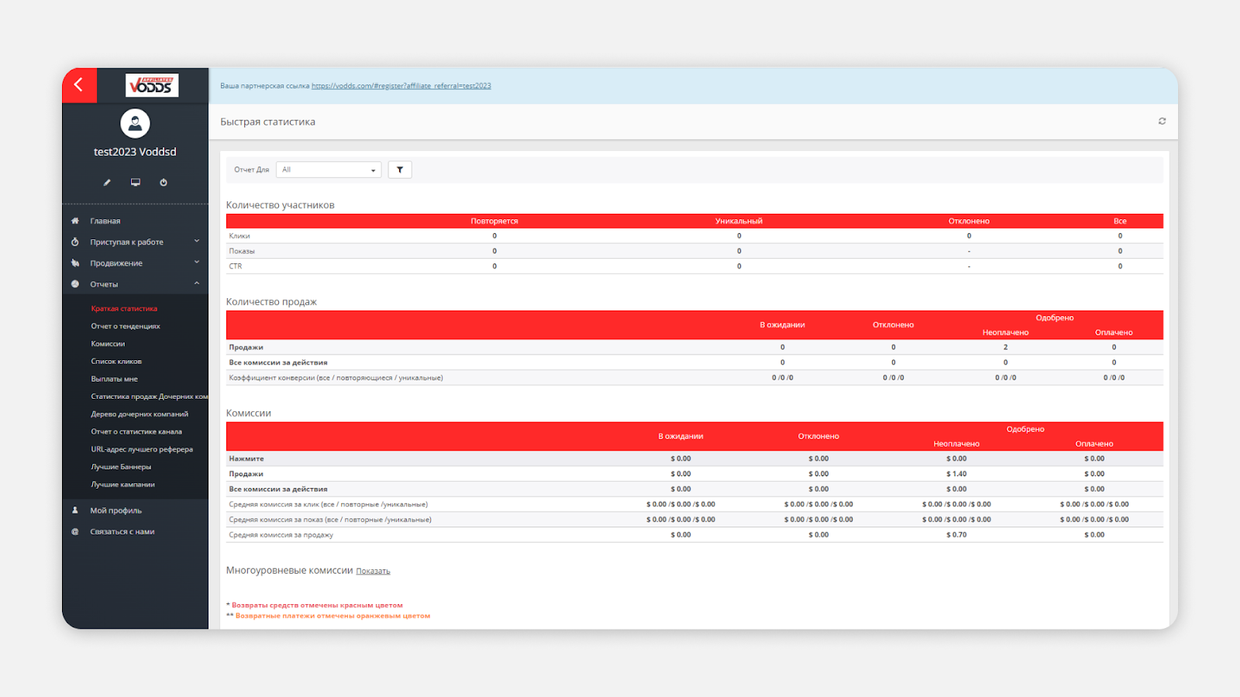Click the CTR row label
The width and height of the screenshot is (1240, 697).
coord(236,266)
